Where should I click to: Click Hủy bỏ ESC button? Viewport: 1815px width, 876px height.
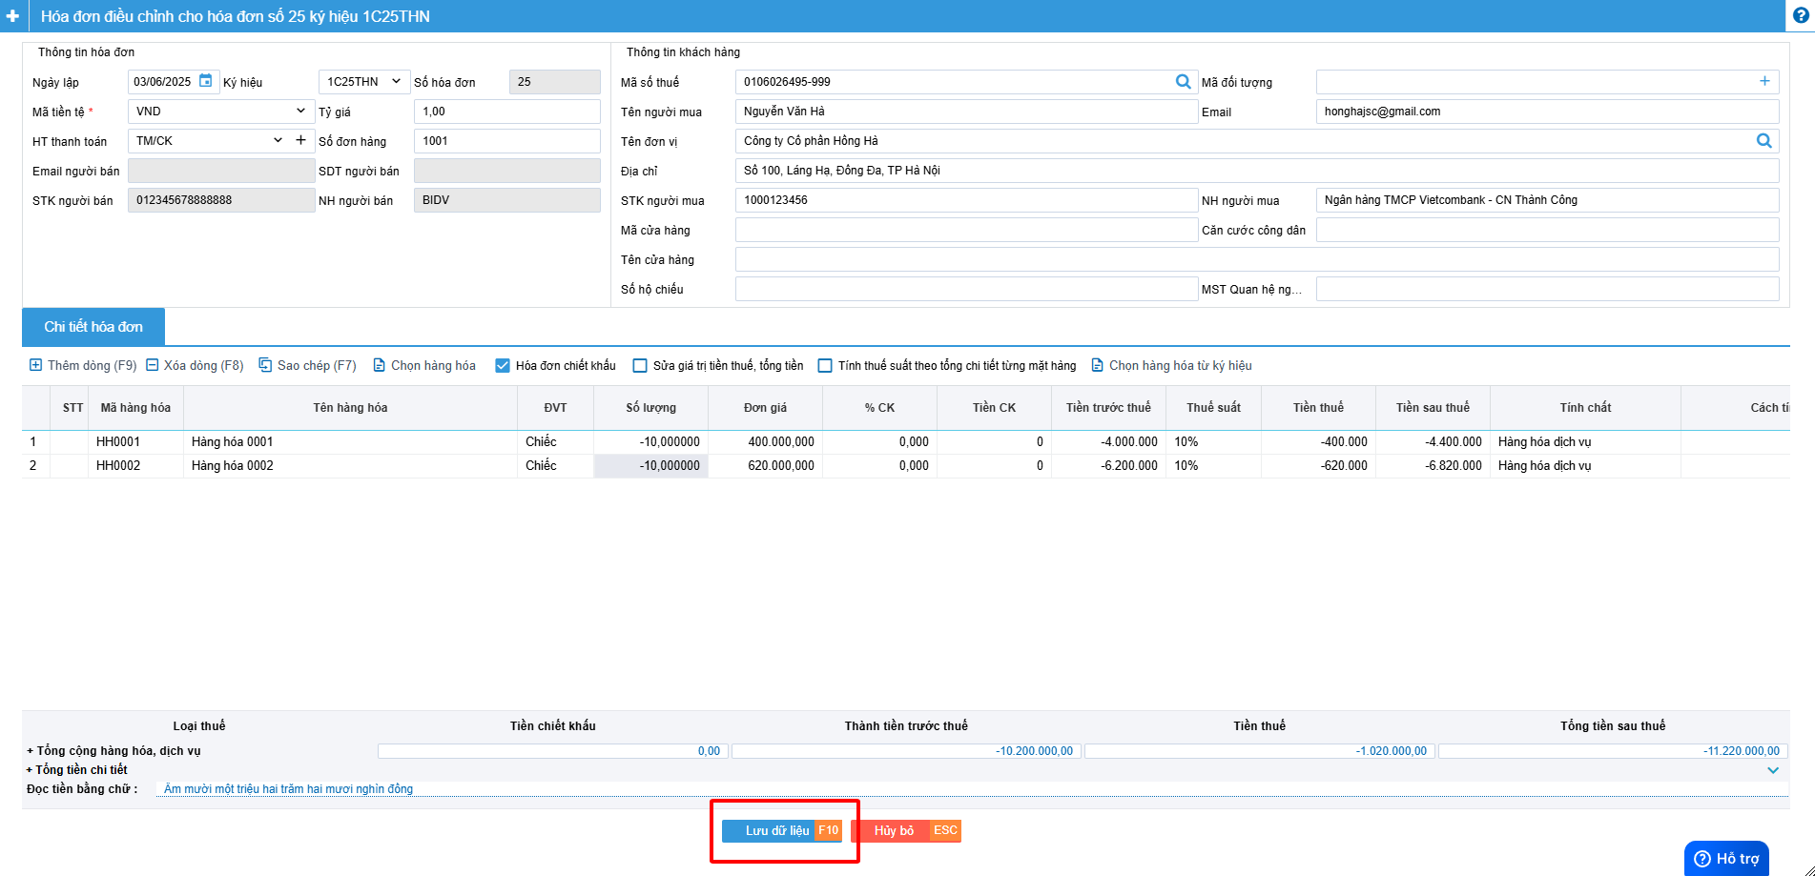[x=906, y=831]
